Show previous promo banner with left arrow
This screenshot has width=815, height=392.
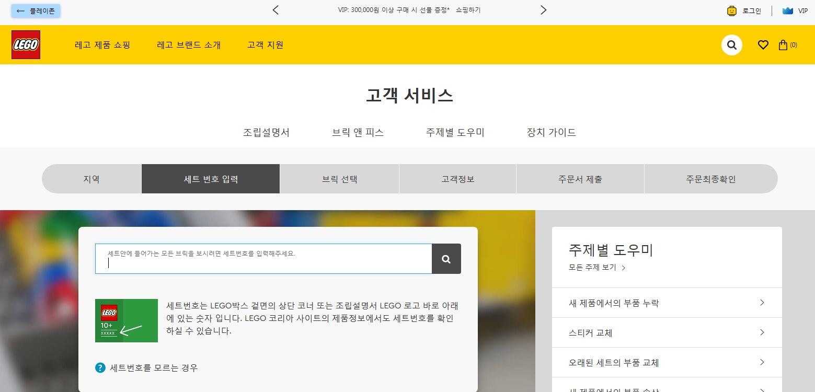coord(276,10)
